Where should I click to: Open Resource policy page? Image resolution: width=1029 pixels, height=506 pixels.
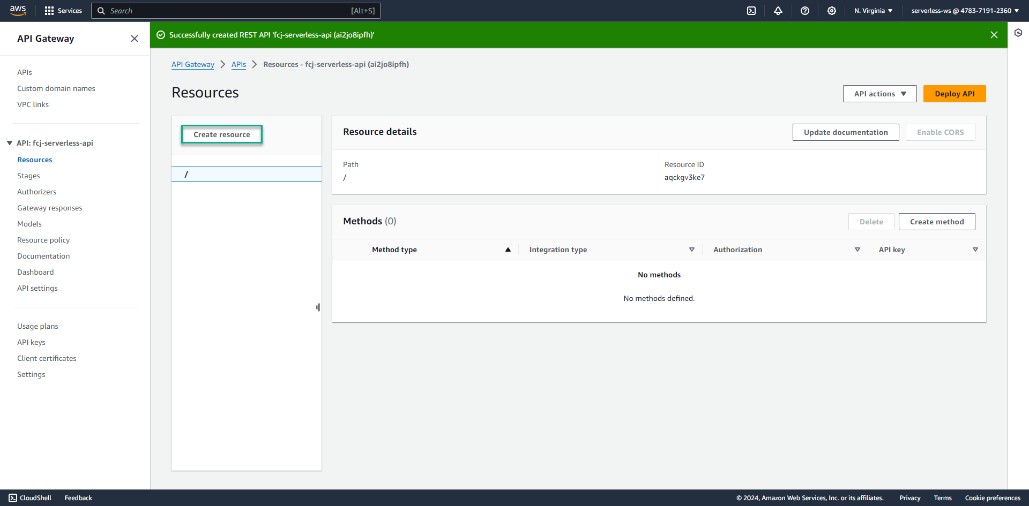43,240
